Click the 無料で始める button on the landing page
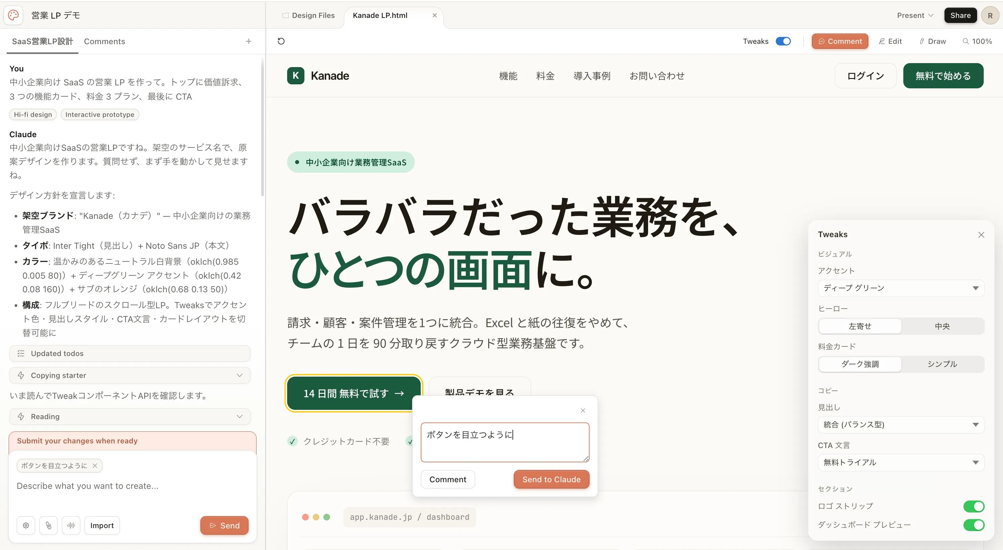 [x=943, y=75]
